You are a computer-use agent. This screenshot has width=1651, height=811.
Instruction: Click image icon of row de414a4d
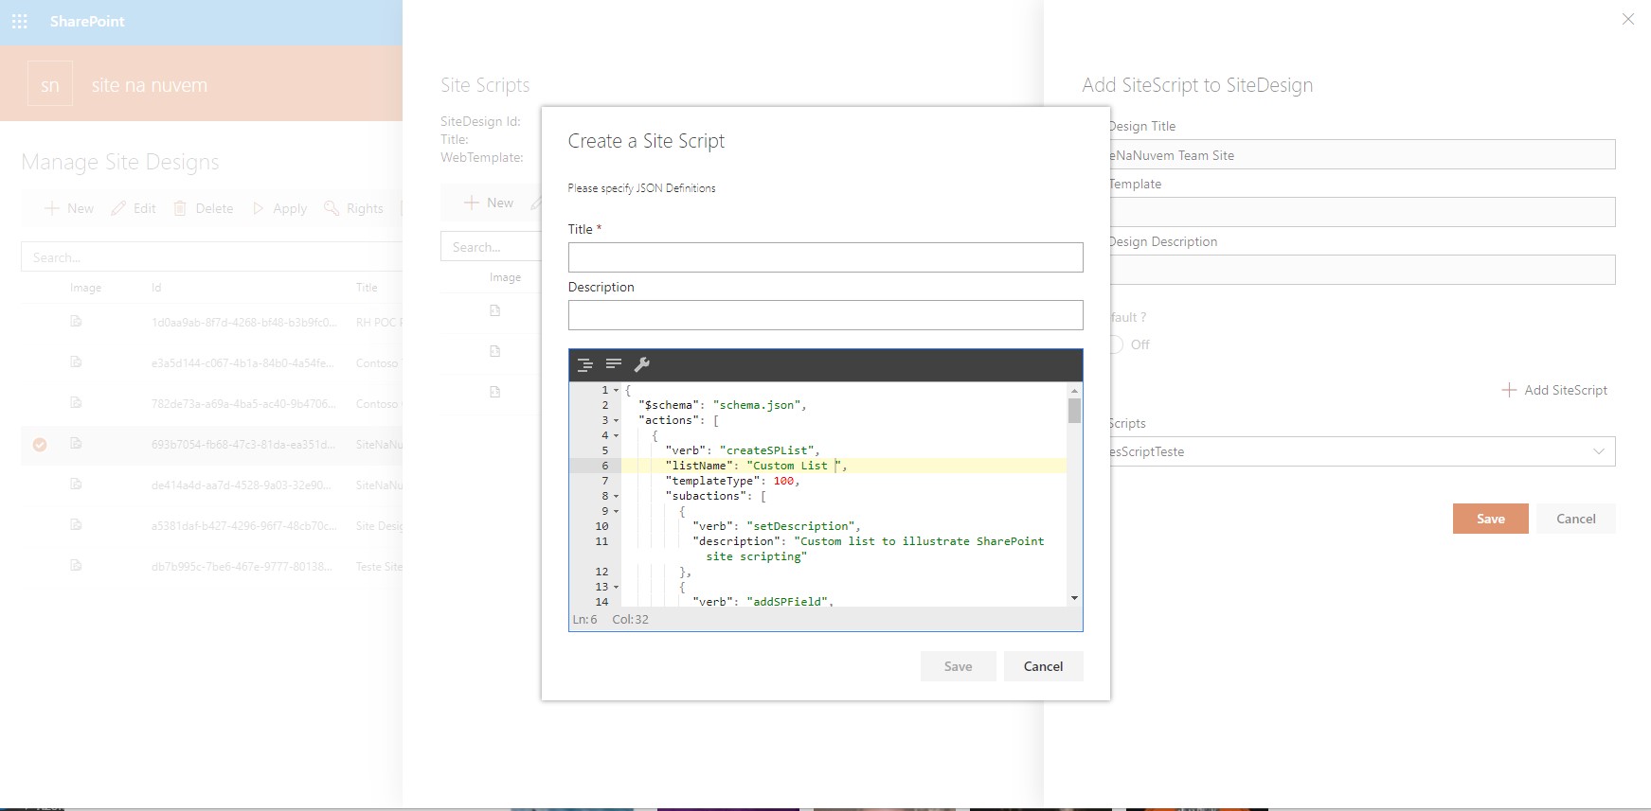tap(76, 485)
